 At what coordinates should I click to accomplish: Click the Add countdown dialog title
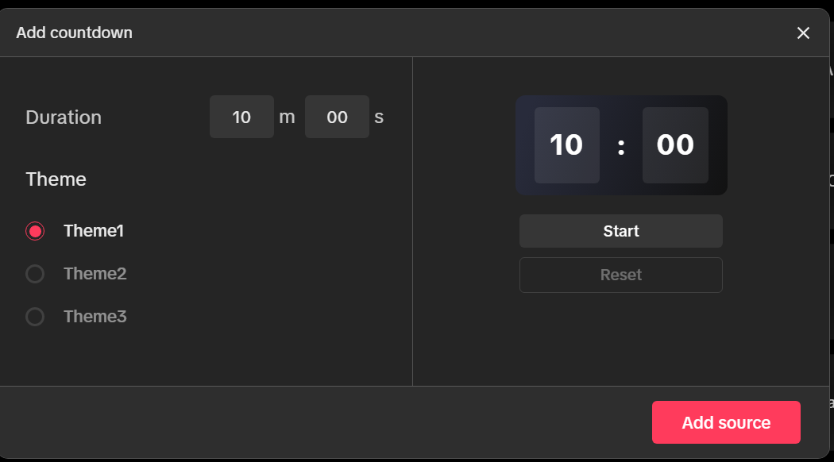pos(74,33)
